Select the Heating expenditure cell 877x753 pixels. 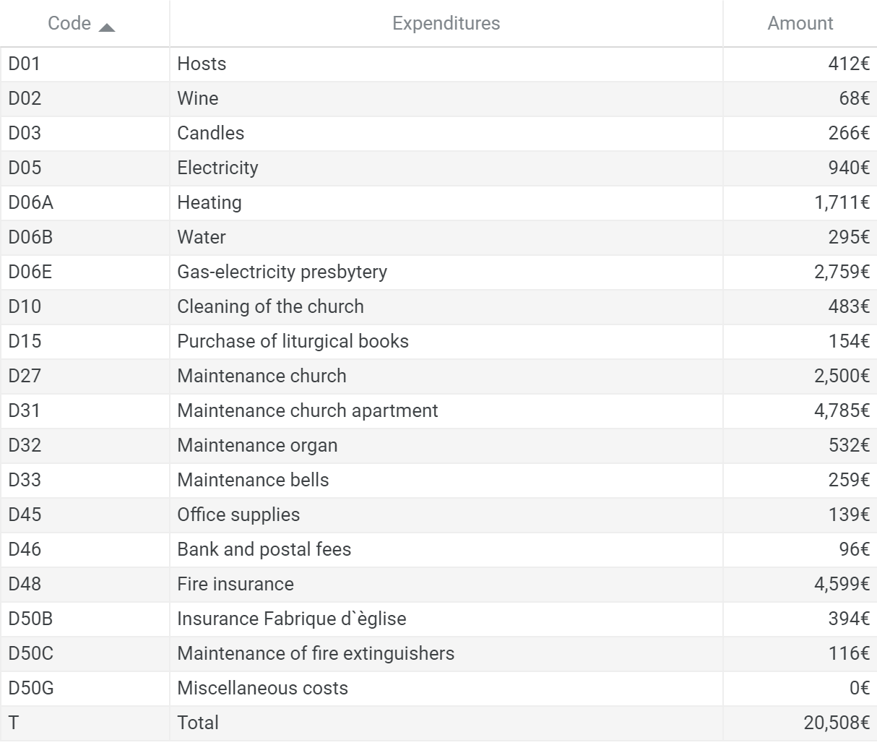pyautogui.click(x=446, y=202)
